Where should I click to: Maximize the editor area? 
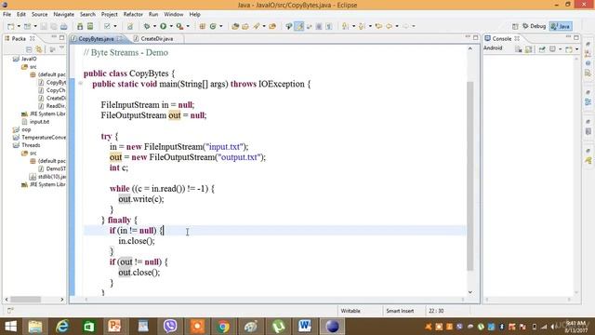(475, 37)
